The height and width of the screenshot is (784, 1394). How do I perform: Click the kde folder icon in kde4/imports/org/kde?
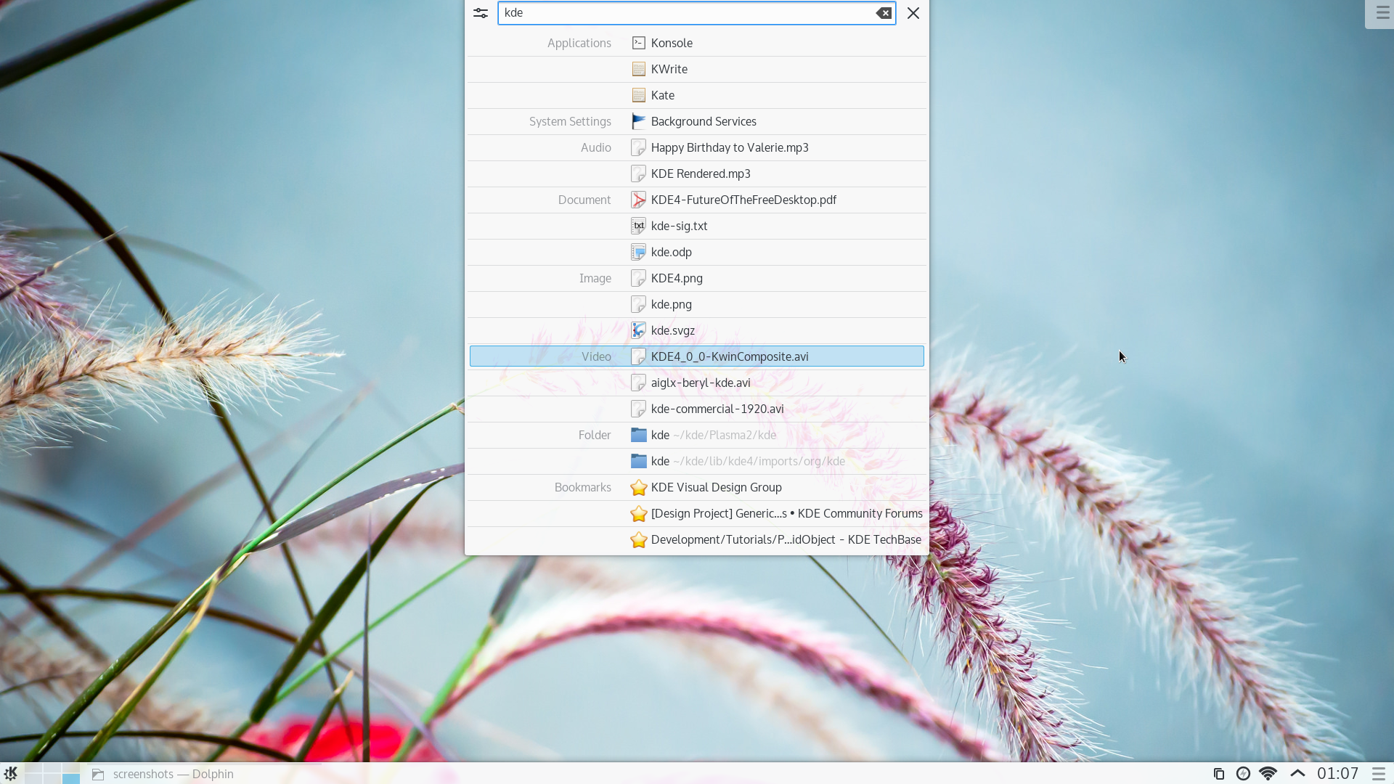637,460
